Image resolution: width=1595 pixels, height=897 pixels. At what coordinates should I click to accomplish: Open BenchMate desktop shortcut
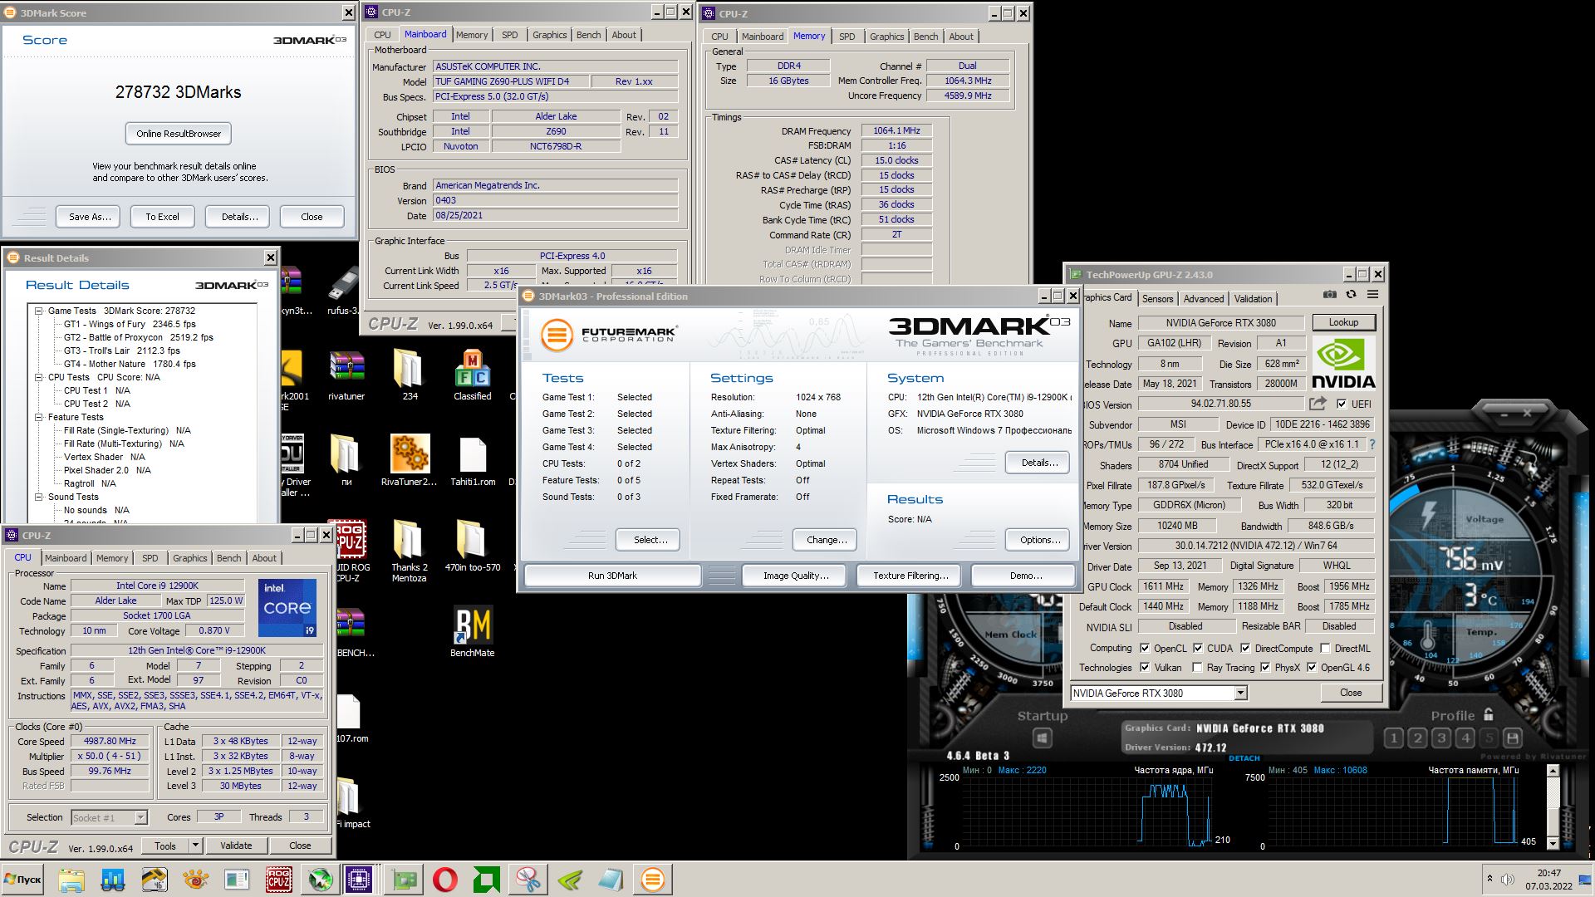point(472,633)
